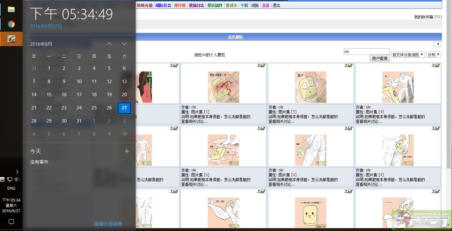
Task: Open the 战队公会 menu item
Action: 163,5
